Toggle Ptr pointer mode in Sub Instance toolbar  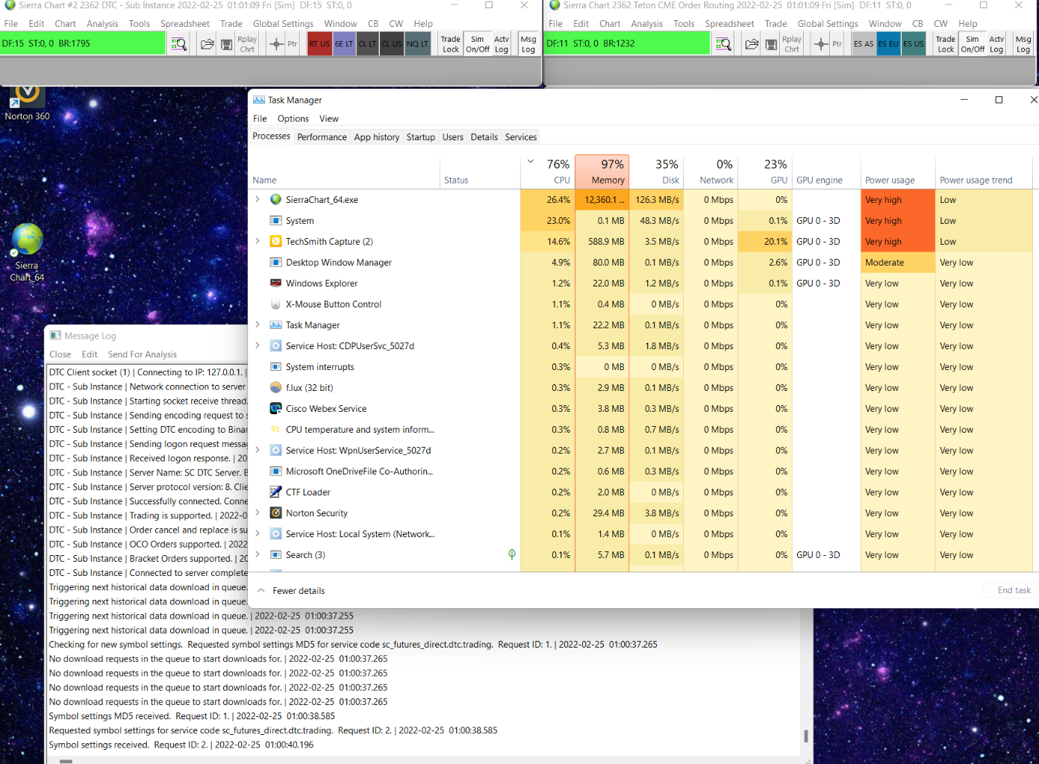(x=293, y=44)
